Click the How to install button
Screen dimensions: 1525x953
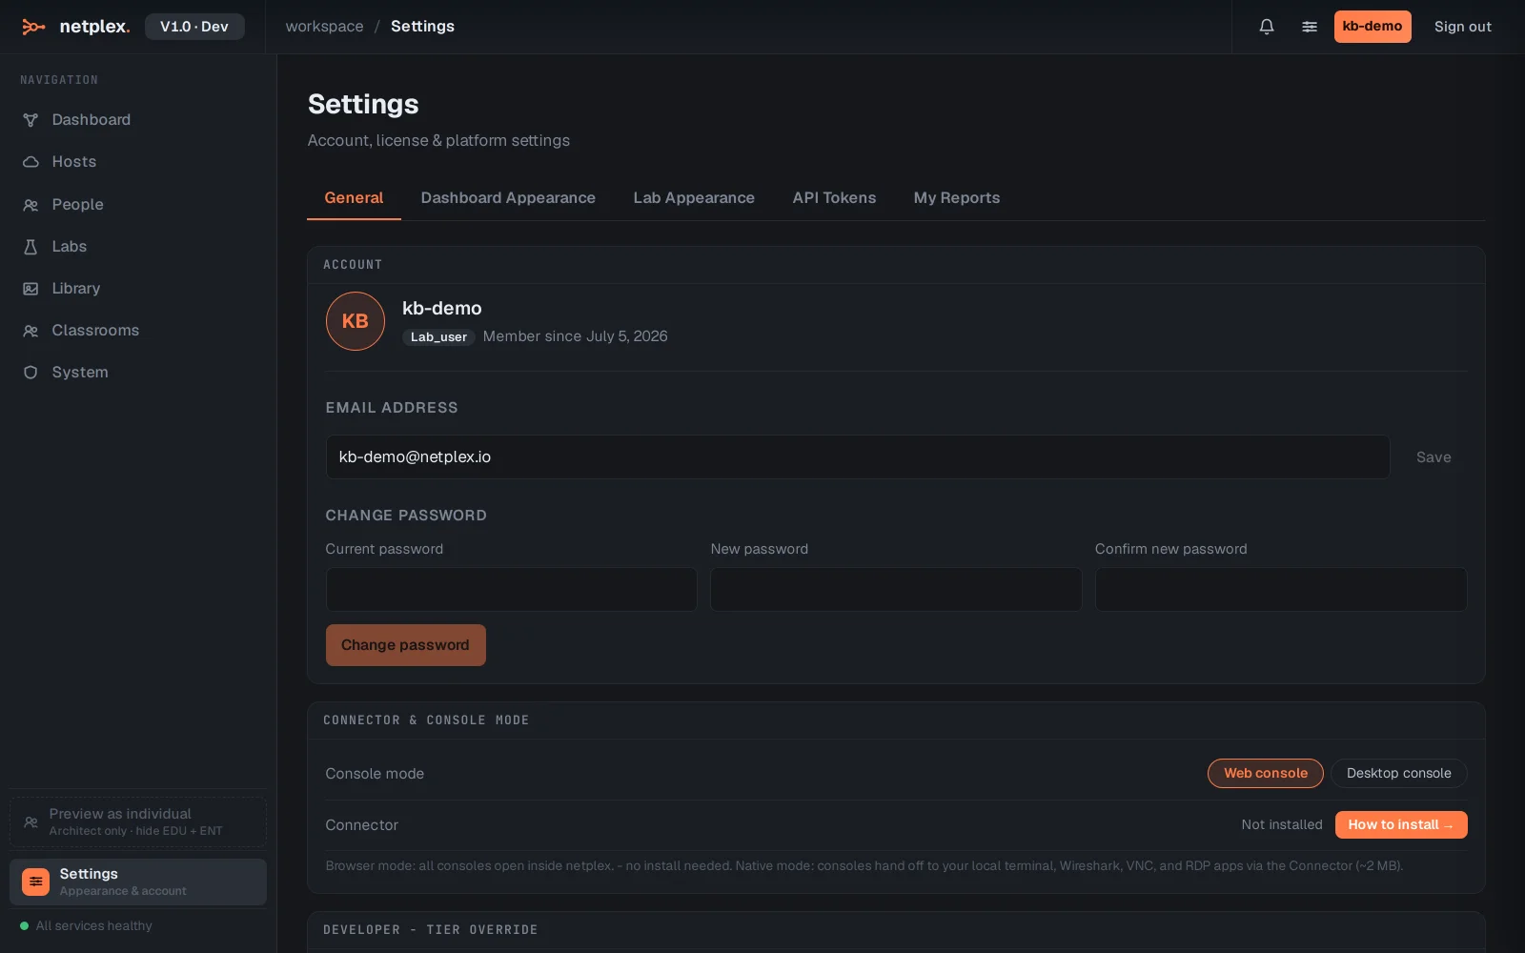pyautogui.click(x=1401, y=824)
